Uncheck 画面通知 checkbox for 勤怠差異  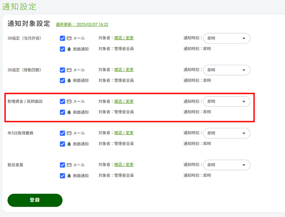[x=62, y=176]
